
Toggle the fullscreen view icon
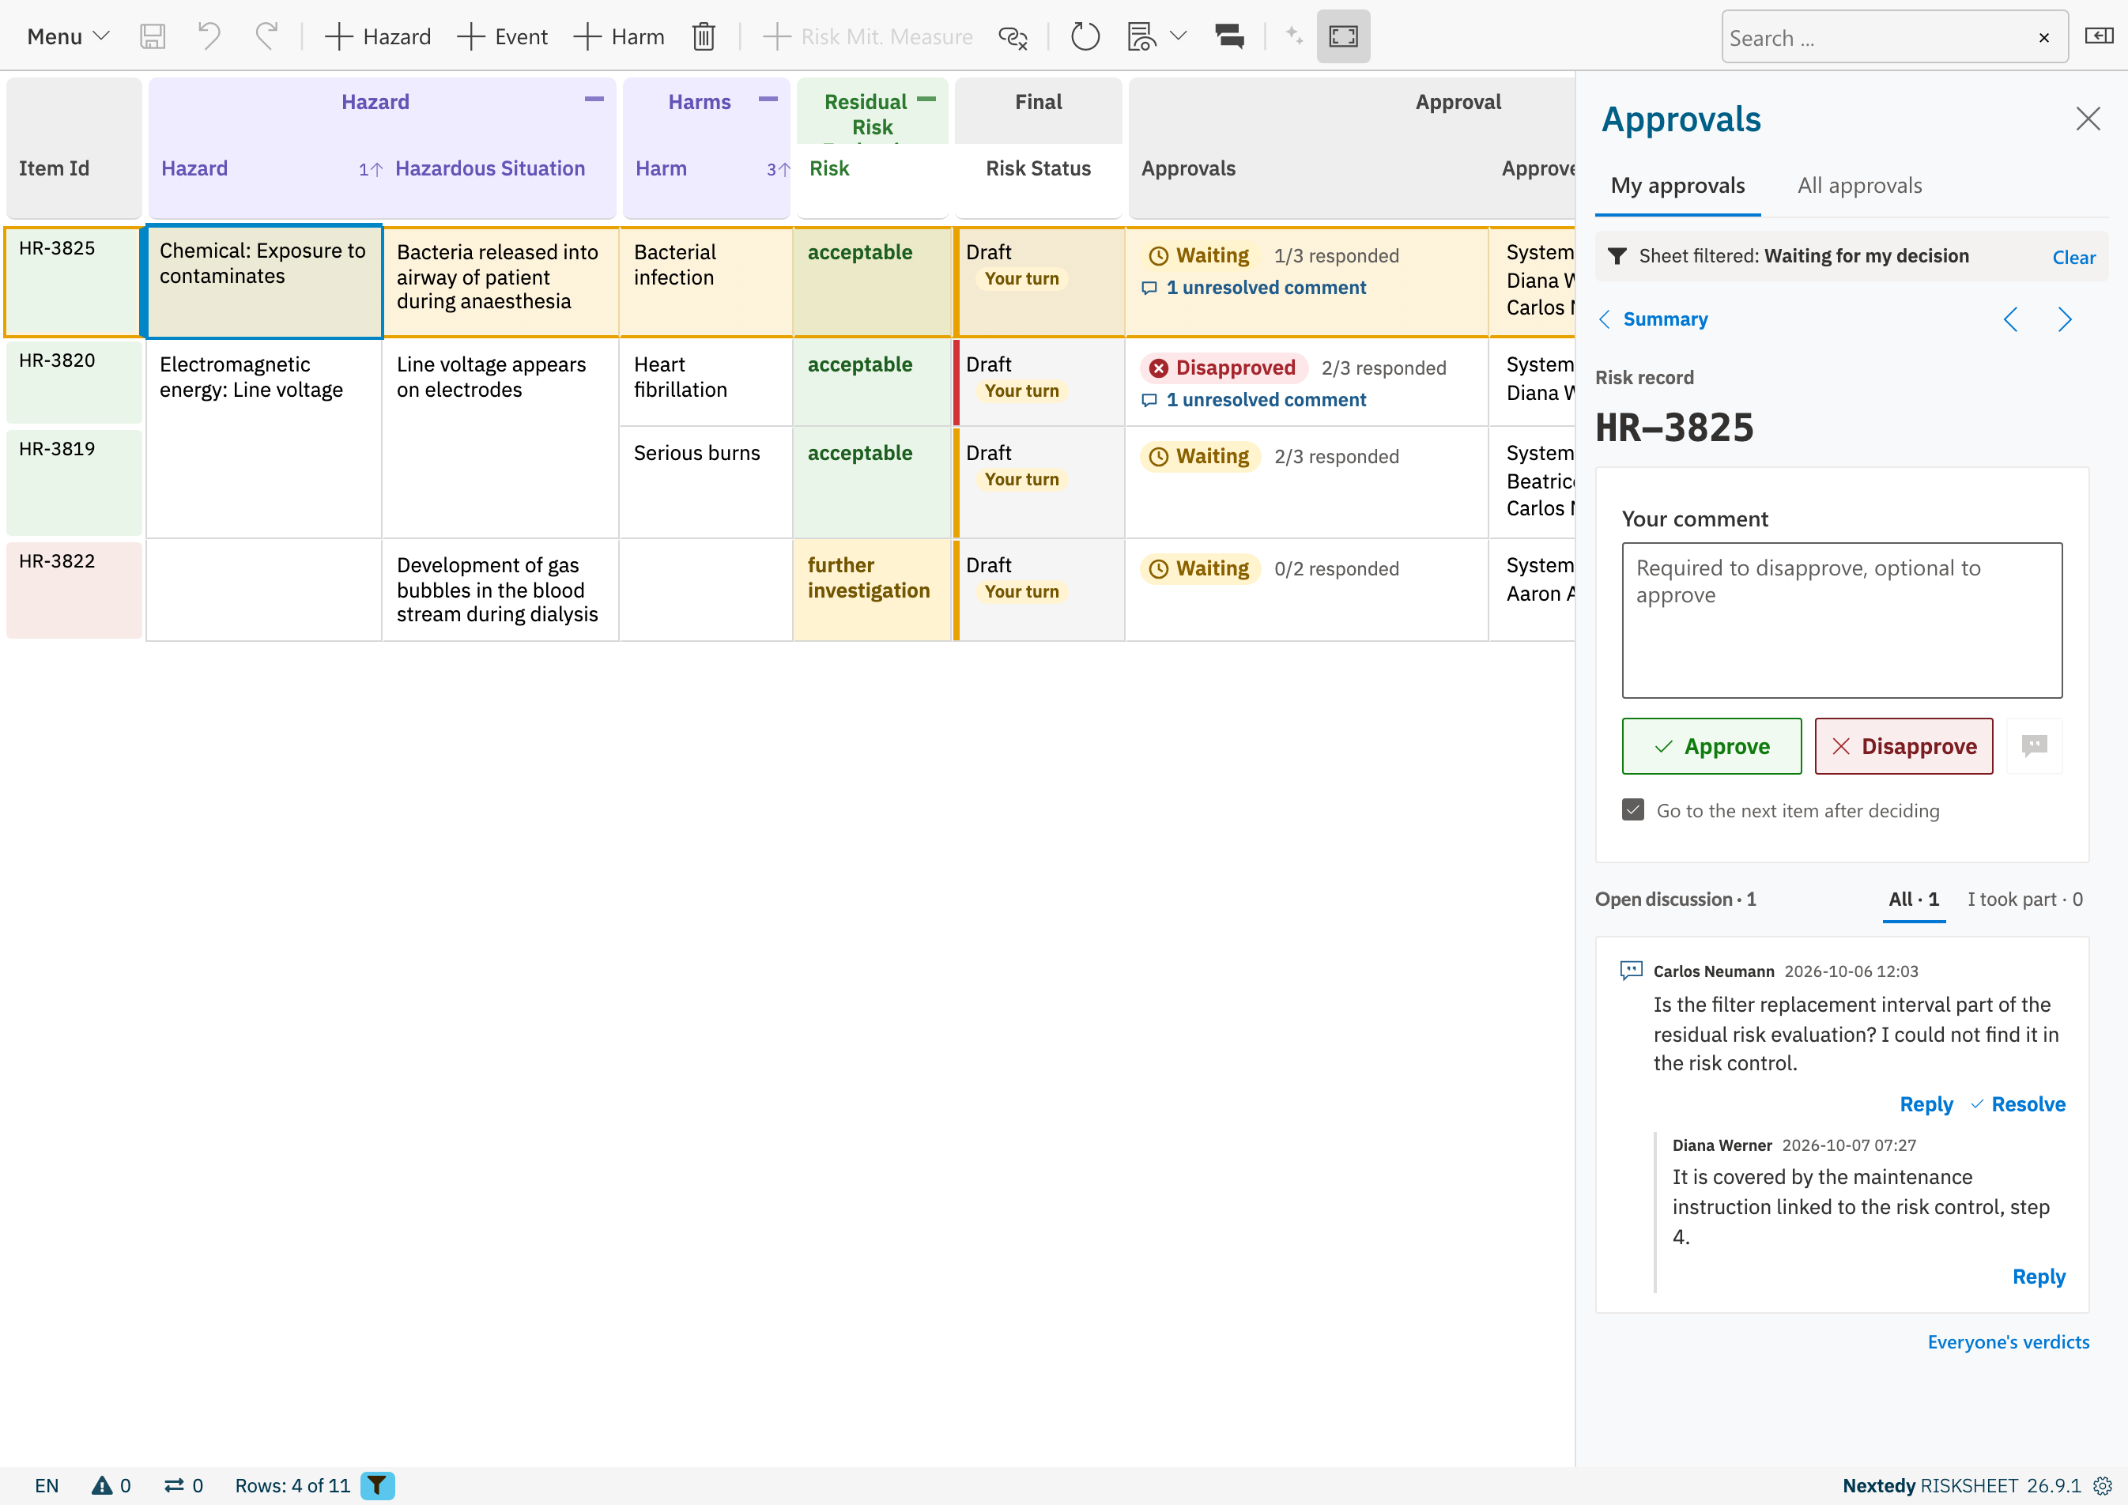1343,37
